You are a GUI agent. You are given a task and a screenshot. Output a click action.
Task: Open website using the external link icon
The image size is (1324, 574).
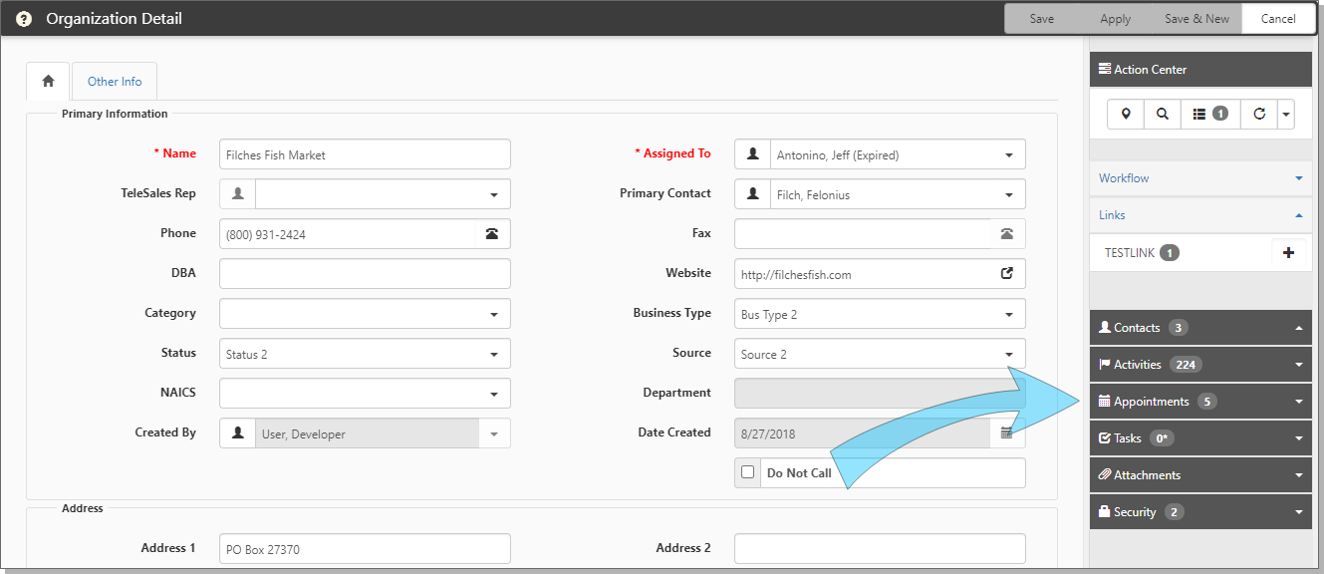pos(1007,274)
